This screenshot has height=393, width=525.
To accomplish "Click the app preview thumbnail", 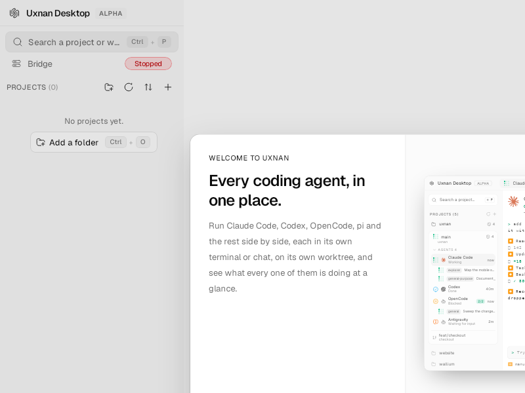I will pyautogui.click(x=474, y=273).
